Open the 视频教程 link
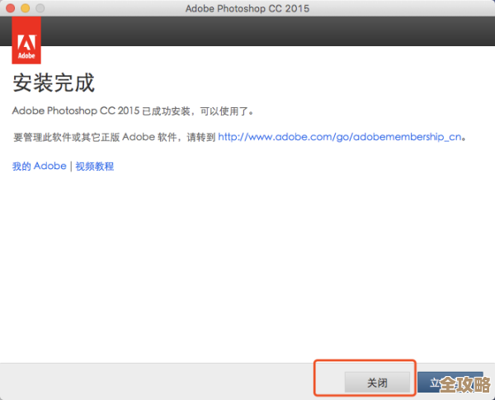The image size is (495, 400). [x=94, y=166]
